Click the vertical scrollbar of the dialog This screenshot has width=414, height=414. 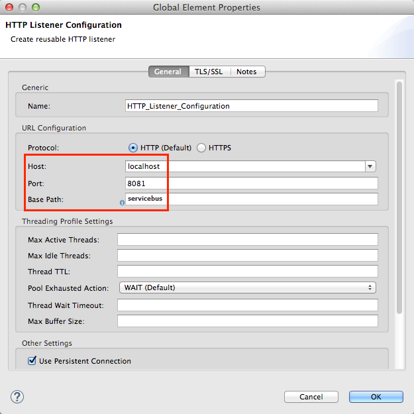(399, 199)
